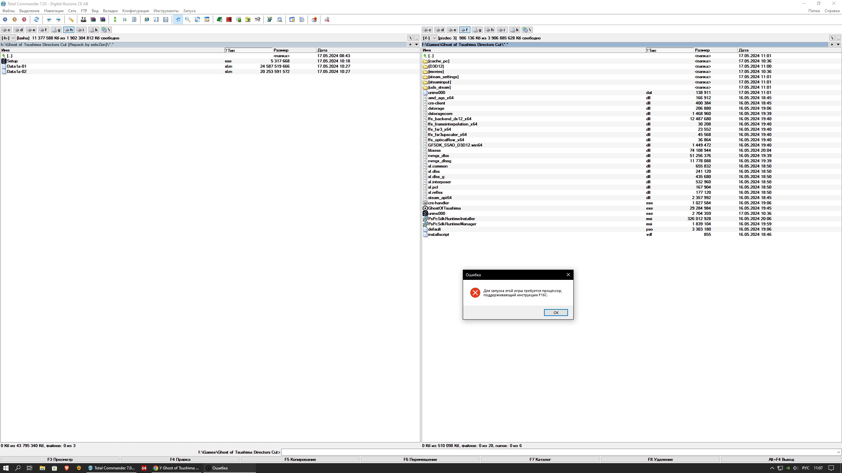Screen dimensions: 842x473
Task: Switch right panel to drive g
Action: pos(477,30)
